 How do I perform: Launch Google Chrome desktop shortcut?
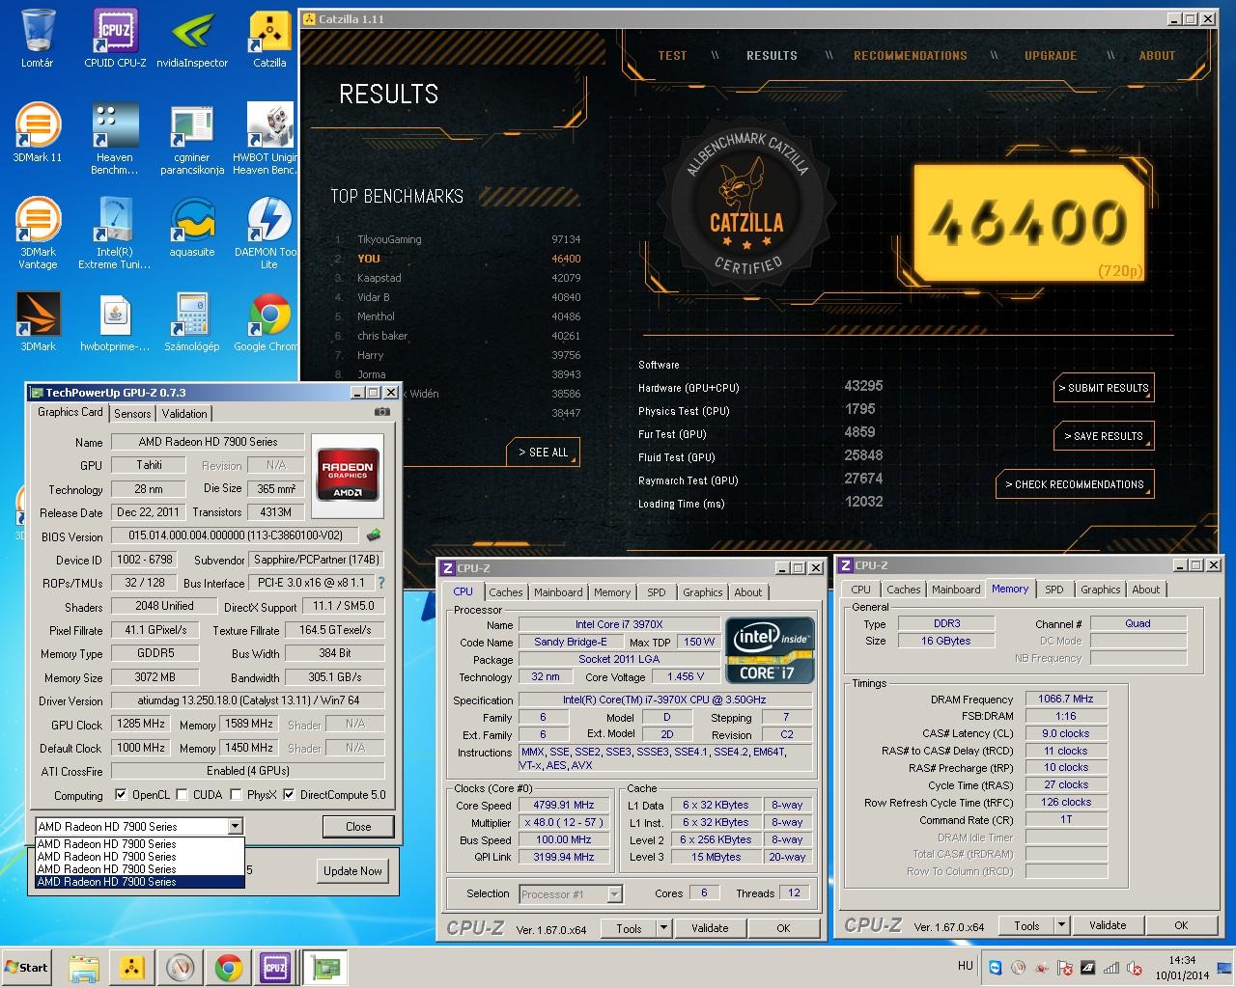(267, 322)
